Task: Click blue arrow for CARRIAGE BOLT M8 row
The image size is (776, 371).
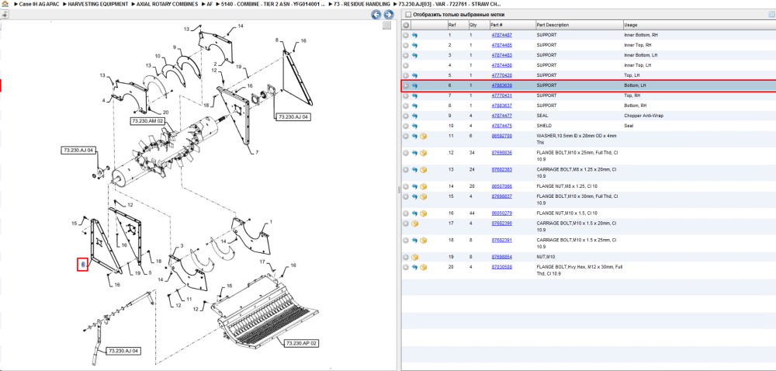Action: click(414, 170)
